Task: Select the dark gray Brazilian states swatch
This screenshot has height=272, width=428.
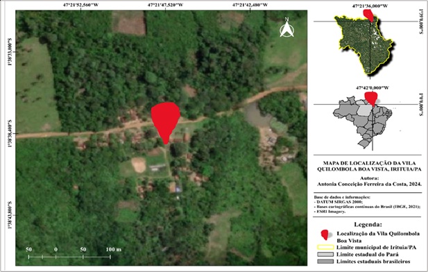Action: click(325, 262)
